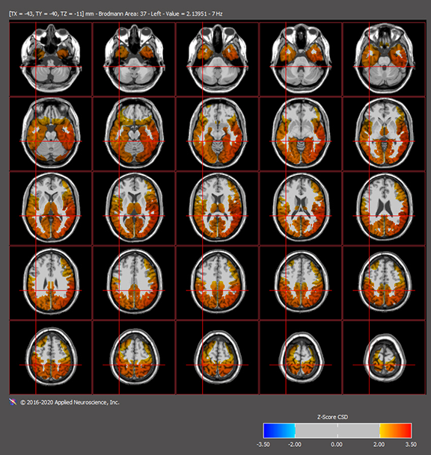Select second row's rightmost brain slice
This screenshot has width=431, height=455.
pyautogui.click(x=384, y=134)
